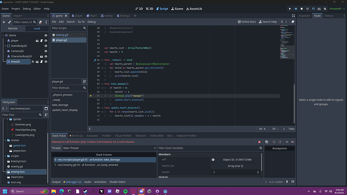This screenshot has width=347, height=195.
Task: Open Scene dock three-dot options menu
Action: click(x=46, y=22)
